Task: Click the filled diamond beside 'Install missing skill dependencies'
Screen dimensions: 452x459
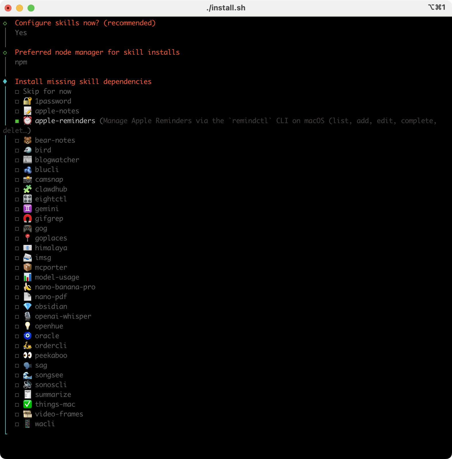Action: click(5, 82)
